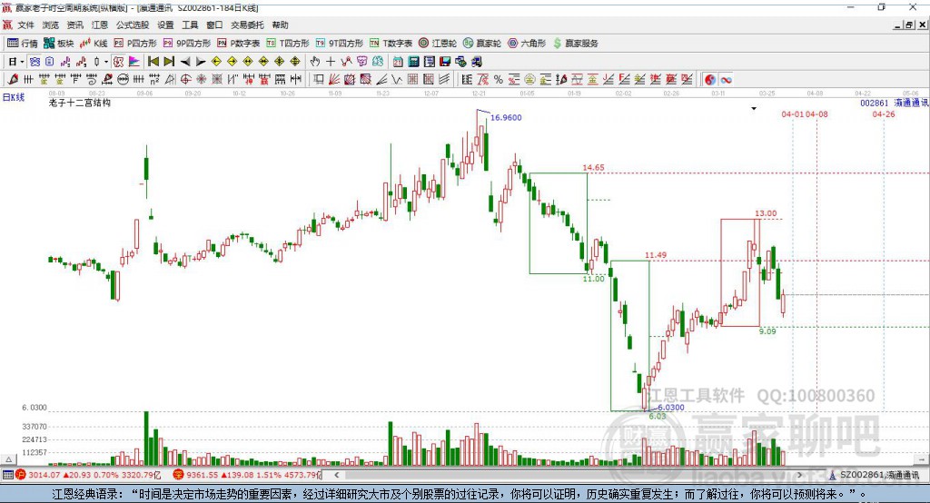930x503 pixels.
Task: Open the 窗口 menu
Action: [214, 25]
